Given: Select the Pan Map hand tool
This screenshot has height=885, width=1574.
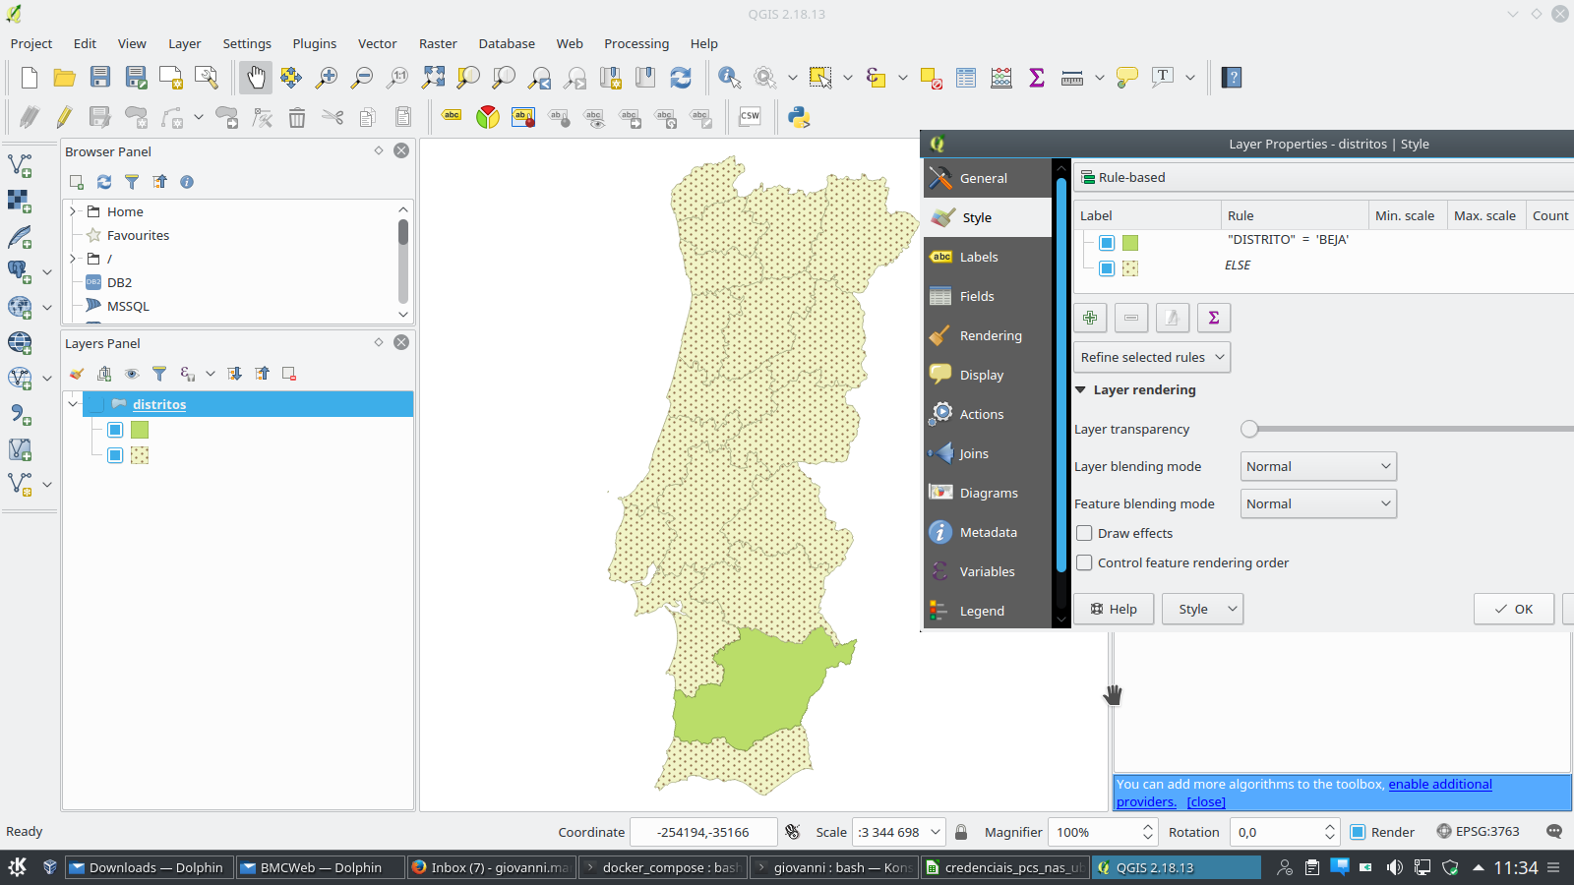Looking at the screenshot, I should [256, 78].
